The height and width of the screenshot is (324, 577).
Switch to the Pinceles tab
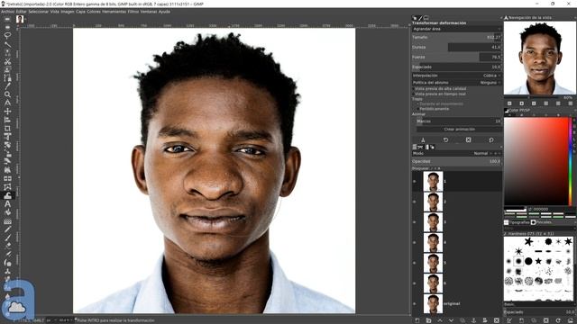coord(541,222)
